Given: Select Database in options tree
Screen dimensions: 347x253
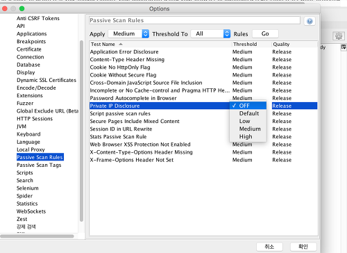Looking at the screenshot, I should tap(28, 65).
